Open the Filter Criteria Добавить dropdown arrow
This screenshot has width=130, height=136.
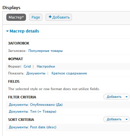coord(127,97)
